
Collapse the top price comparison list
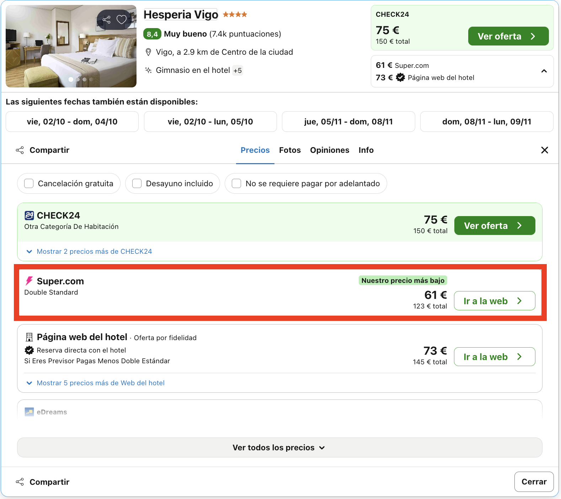pos(544,71)
